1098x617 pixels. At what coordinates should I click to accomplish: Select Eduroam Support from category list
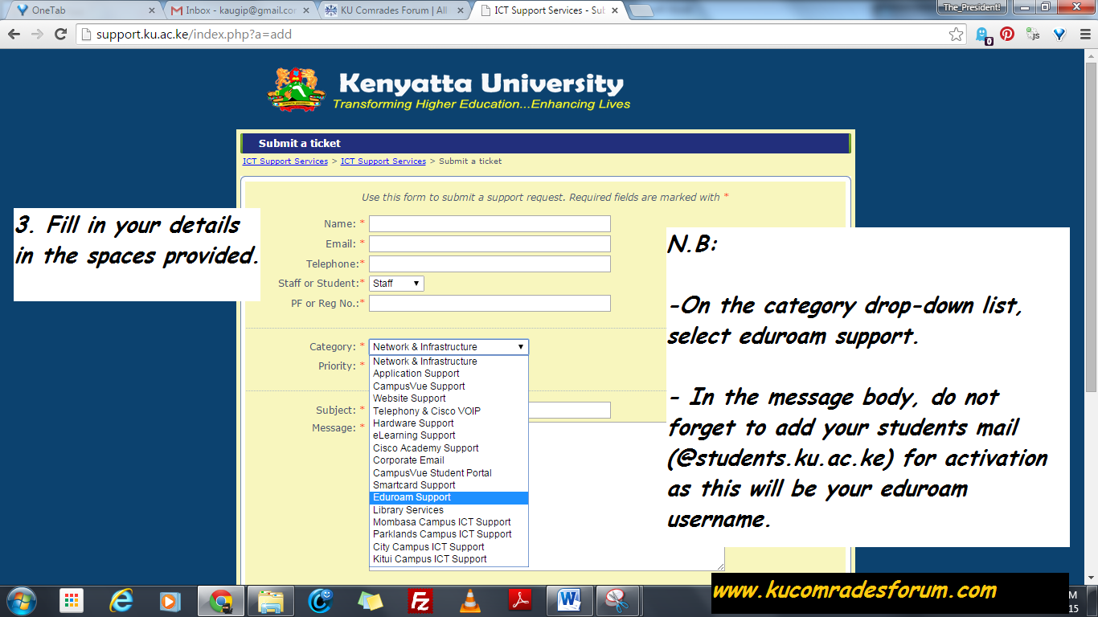tap(449, 497)
